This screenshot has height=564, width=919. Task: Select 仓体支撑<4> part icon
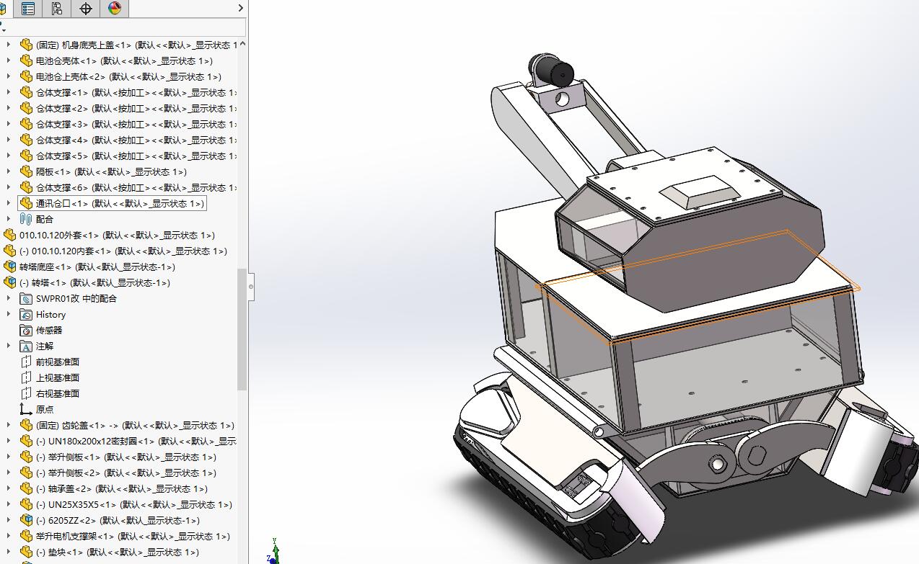tap(26, 140)
